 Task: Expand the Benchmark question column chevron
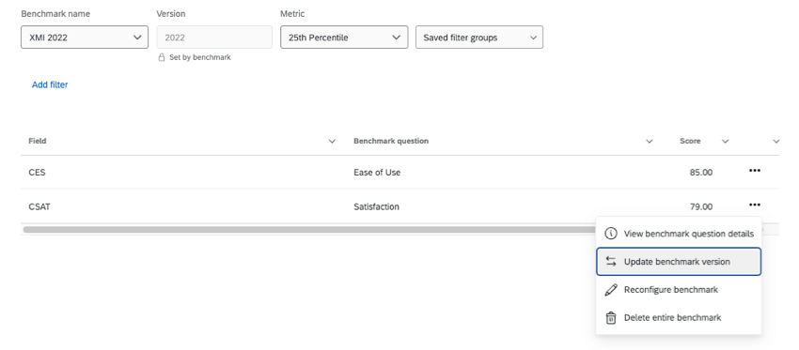650,142
